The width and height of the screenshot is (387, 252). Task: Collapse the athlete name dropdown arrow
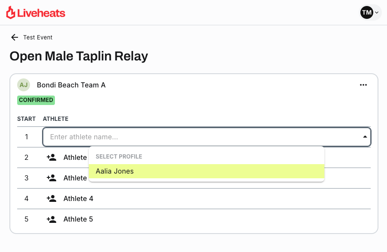pos(365,137)
